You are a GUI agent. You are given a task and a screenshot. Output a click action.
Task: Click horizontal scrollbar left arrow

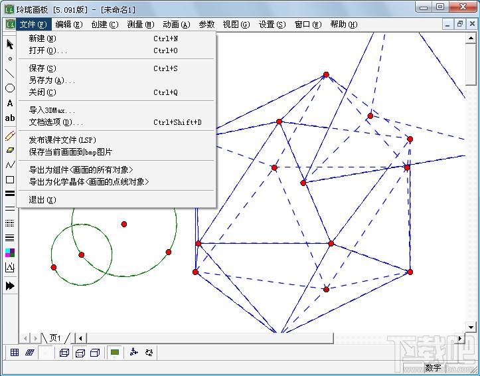tap(80, 338)
